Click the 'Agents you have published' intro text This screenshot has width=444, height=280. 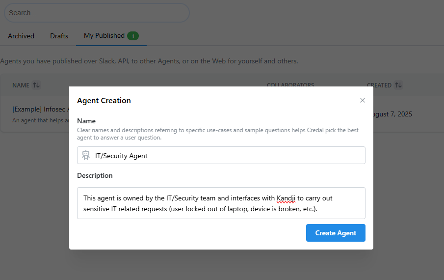[x=149, y=61]
